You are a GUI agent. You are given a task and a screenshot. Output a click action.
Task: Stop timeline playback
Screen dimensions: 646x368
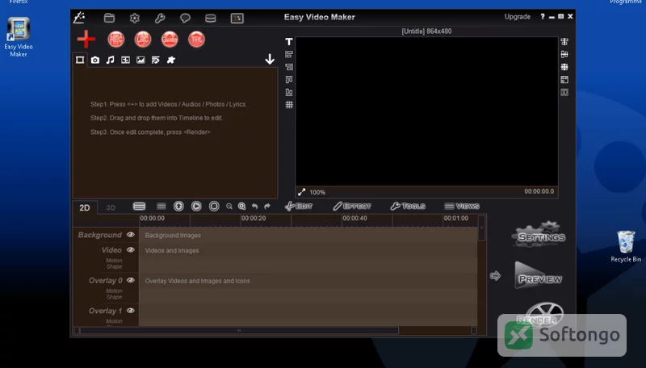click(214, 207)
